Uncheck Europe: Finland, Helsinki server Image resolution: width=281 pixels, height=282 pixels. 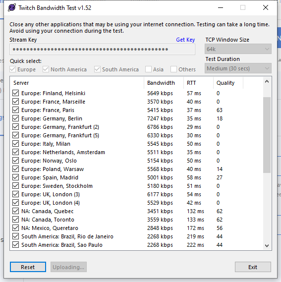tap(16, 93)
